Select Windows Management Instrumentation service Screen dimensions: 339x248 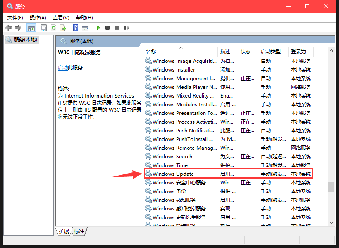pyautogui.click(x=229, y=79)
